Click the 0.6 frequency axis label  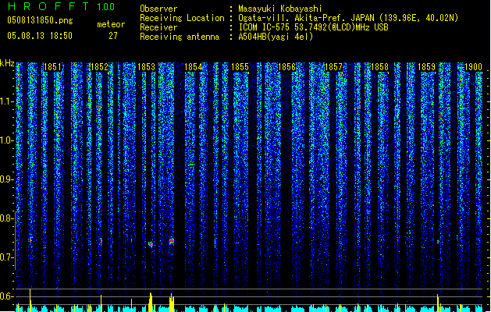click(x=6, y=296)
